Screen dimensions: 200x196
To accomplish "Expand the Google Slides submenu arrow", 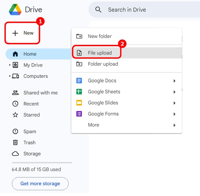I will tap(175, 103).
